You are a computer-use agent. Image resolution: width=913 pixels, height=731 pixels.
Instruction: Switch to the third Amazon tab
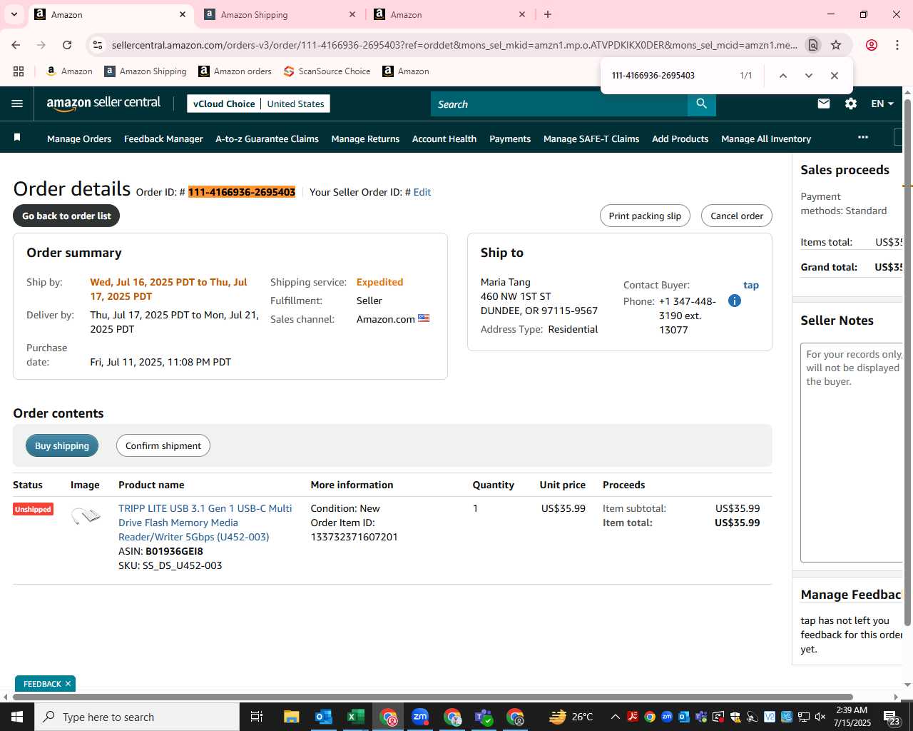[x=449, y=14]
